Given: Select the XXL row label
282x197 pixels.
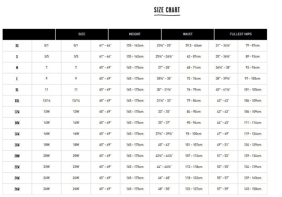Looking at the screenshot, I should 17,101.
